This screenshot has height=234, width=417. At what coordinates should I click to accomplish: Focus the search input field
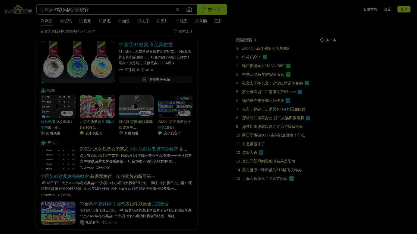pos(106,9)
